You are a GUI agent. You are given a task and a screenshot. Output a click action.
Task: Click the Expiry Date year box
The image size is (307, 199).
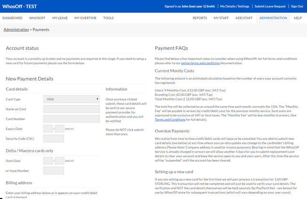59,129
